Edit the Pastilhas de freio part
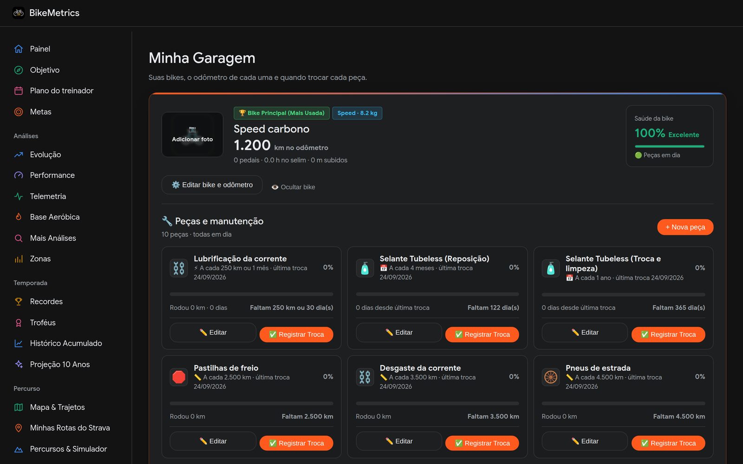This screenshot has height=464, width=743. tap(213, 441)
